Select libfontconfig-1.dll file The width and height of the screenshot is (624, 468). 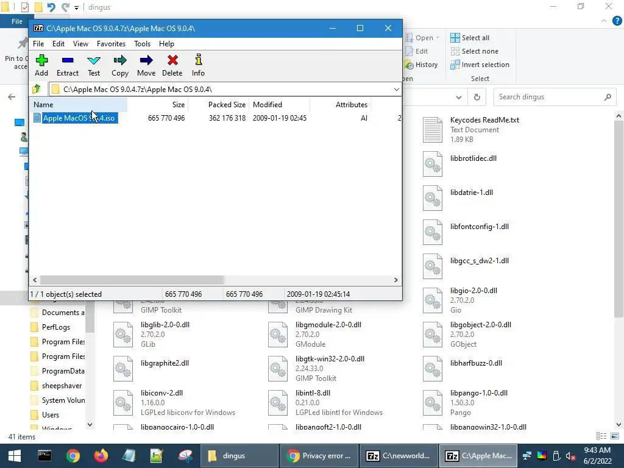[466, 232]
